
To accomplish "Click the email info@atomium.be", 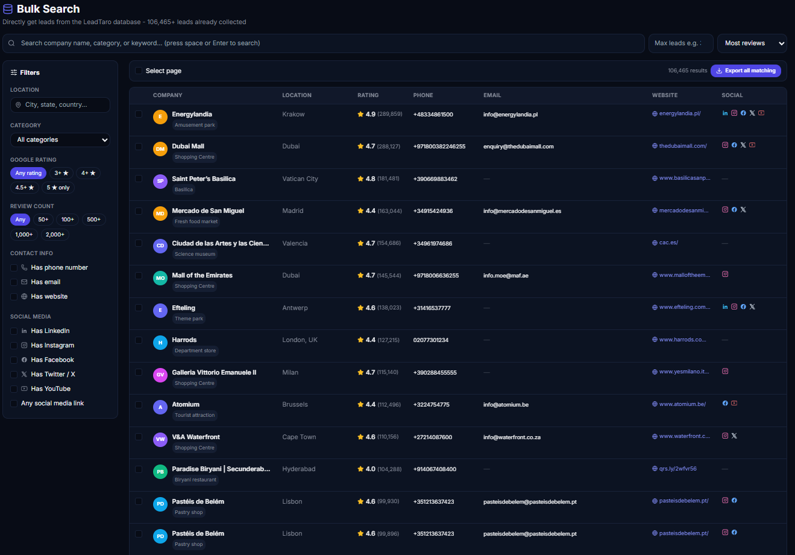I will coord(506,405).
